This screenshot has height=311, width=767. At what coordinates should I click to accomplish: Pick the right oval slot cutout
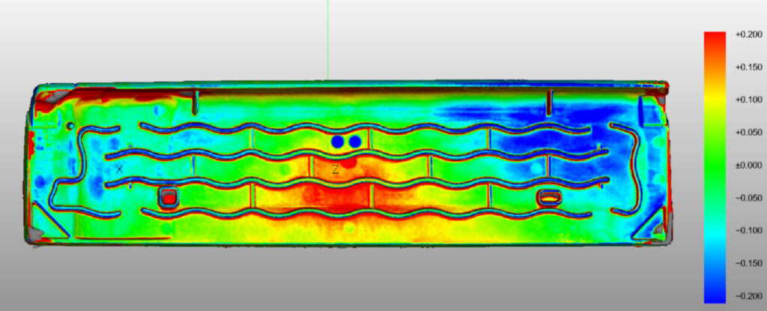[550, 198]
